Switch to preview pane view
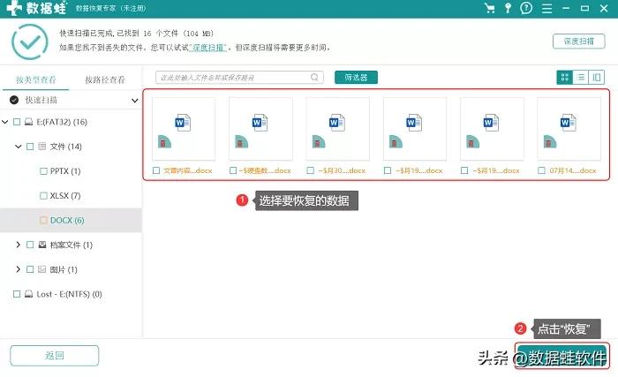This screenshot has width=618, height=377. pyautogui.click(x=598, y=78)
